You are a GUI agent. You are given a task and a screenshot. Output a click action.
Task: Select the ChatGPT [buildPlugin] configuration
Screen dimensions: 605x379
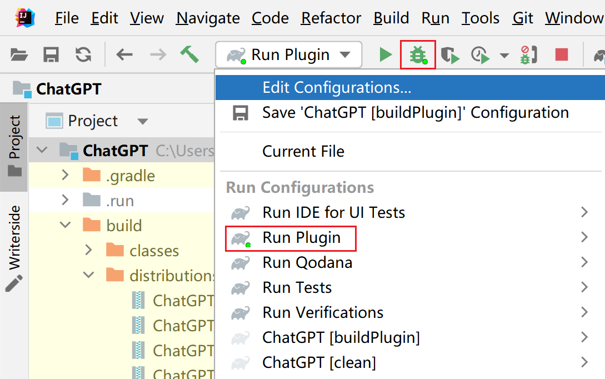pos(410,338)
